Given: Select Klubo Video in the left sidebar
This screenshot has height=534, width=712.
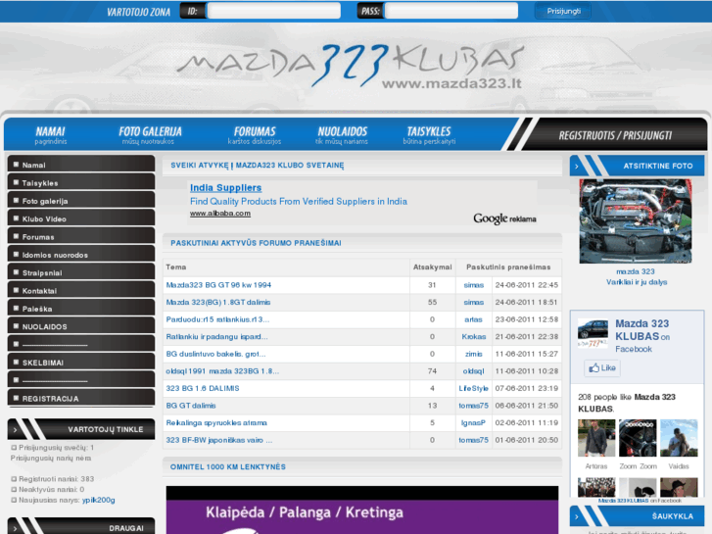Looking at the screenshot, I should tap(81, 218).
